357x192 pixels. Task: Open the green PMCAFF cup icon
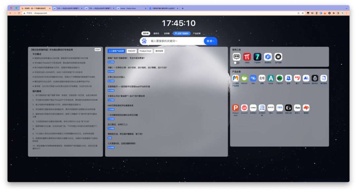(244, 78)
